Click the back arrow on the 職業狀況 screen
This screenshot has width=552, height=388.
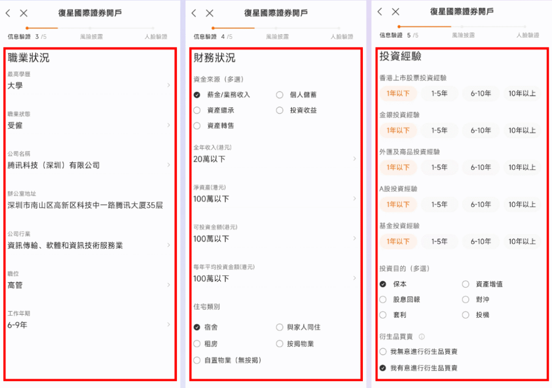8,12
